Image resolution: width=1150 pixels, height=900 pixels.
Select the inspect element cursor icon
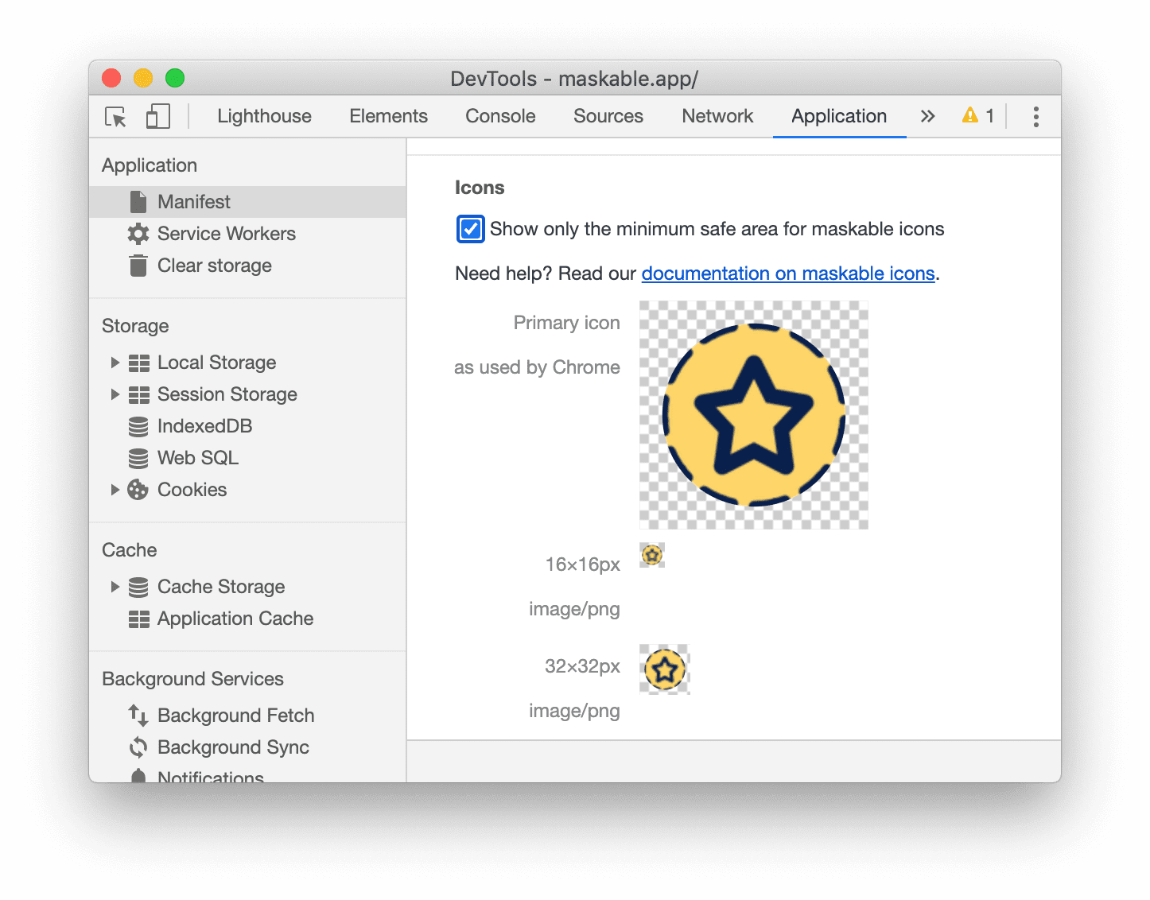click(115, 116)
